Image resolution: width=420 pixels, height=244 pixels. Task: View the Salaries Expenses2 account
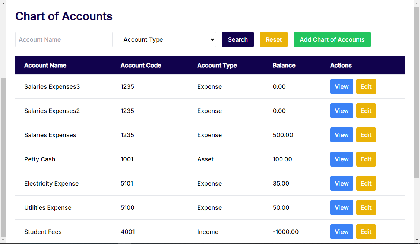point(341,111)
